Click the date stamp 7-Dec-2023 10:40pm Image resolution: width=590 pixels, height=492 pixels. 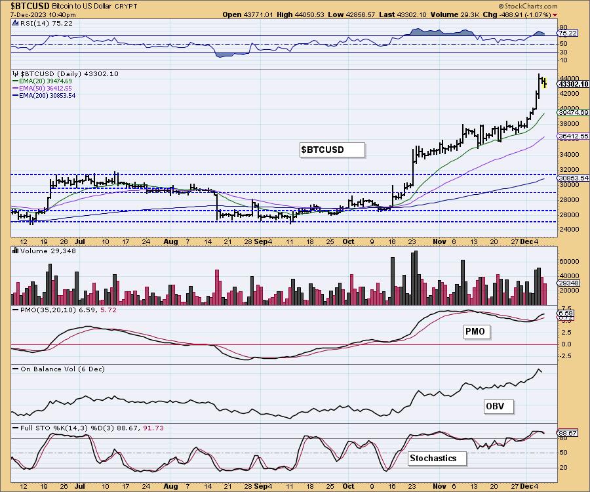pyautogui.click(x=43, y=14)
